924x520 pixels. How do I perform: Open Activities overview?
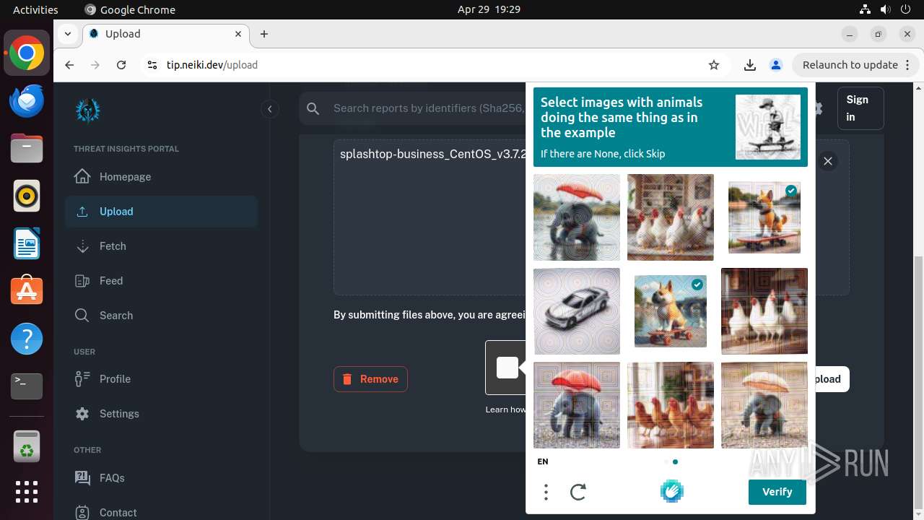[x=35, y=9]
